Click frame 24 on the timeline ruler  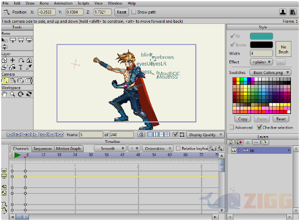(x=75, y=155)
